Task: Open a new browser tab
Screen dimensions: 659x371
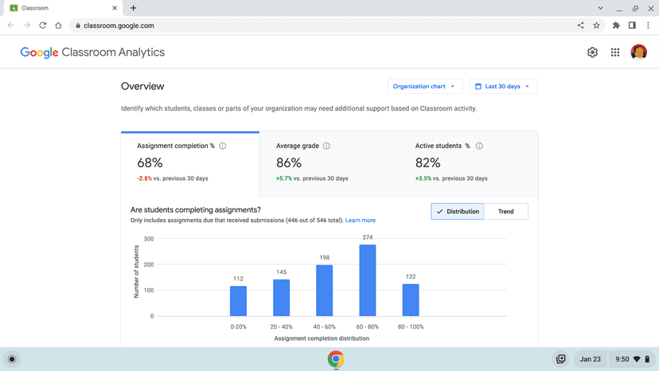Action: pyautogui.click(x=133, y=8)
